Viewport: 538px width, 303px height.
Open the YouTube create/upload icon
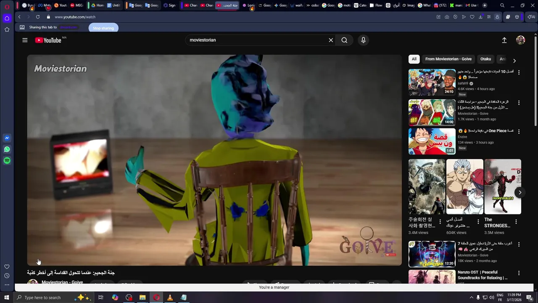tap(504, 40)
